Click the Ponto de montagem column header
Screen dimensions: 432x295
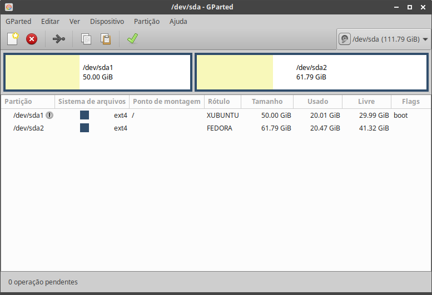coord(167,102)
